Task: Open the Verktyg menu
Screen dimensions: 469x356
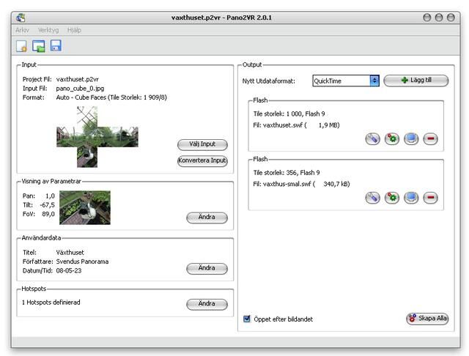Action: click(48, 30)
